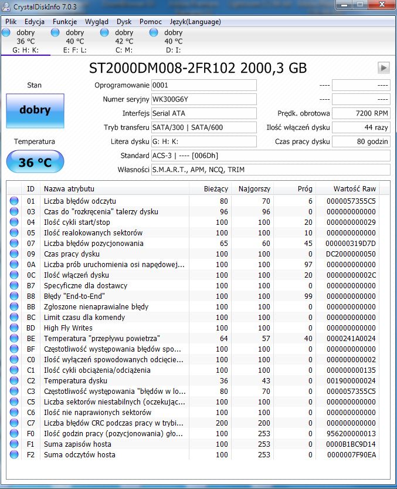This screenshot has width=397, height=489.
Task: Click the serial number field WK300G6Y
Action: point(204,99)
